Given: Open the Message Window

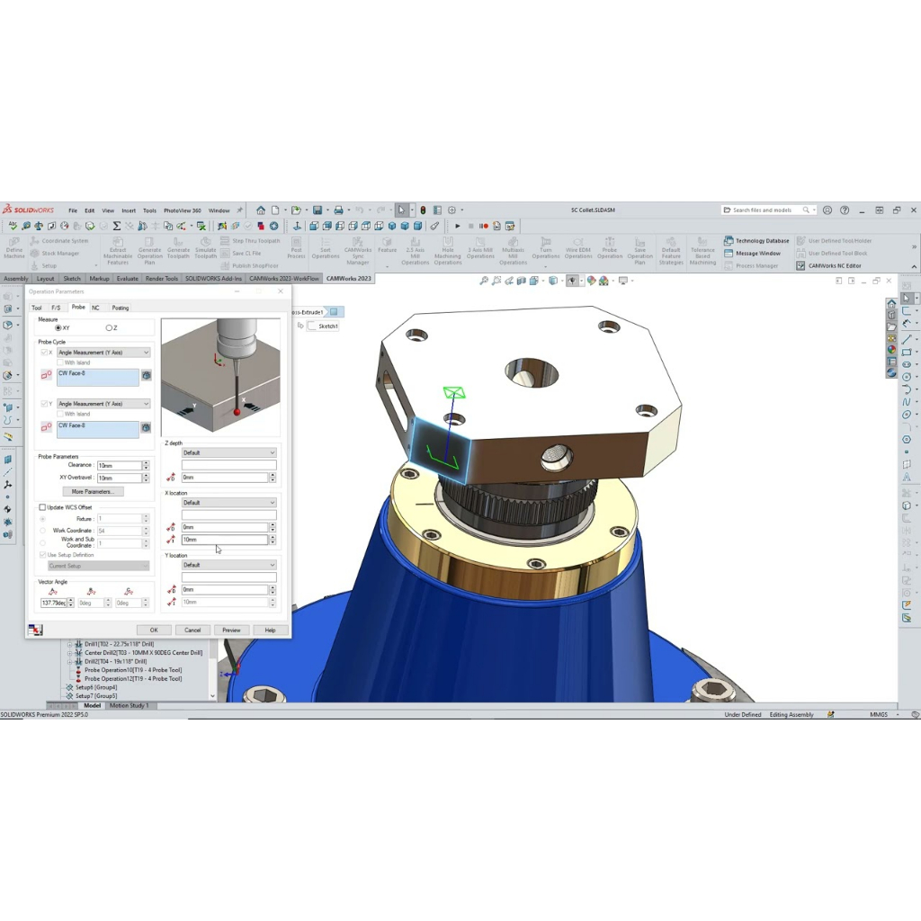Looking at the screenshot, I should 753,253.
